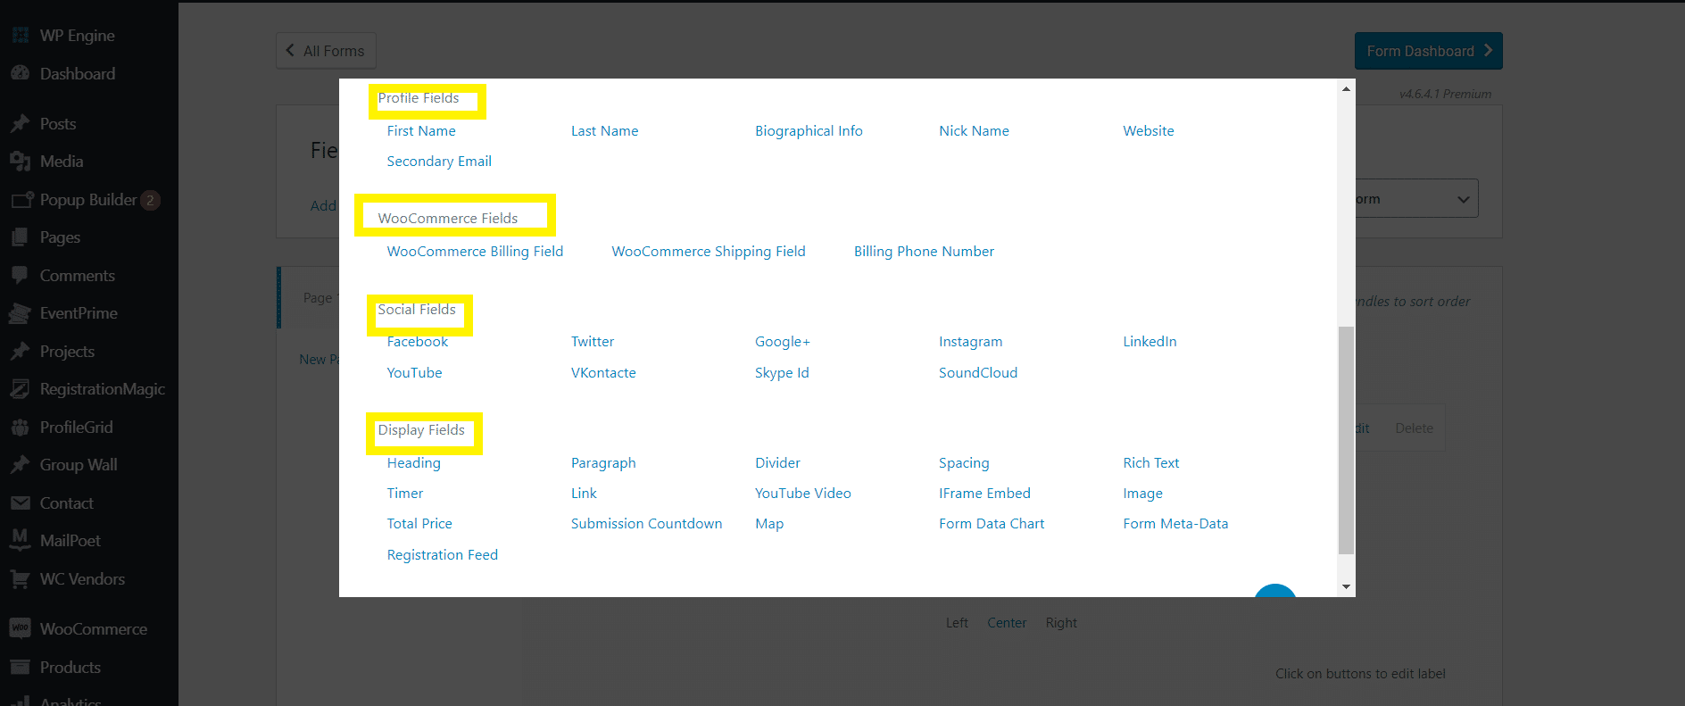Click the Pages icon in the sidebar

(x=21, y=237)
